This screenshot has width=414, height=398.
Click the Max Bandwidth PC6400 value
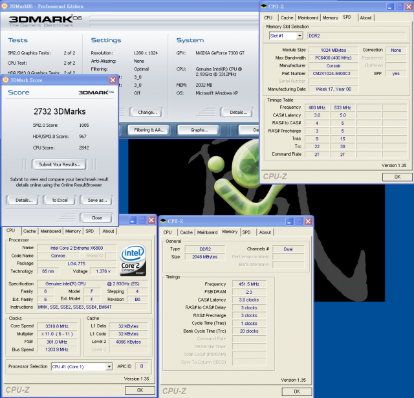click(x=334, y=58)
